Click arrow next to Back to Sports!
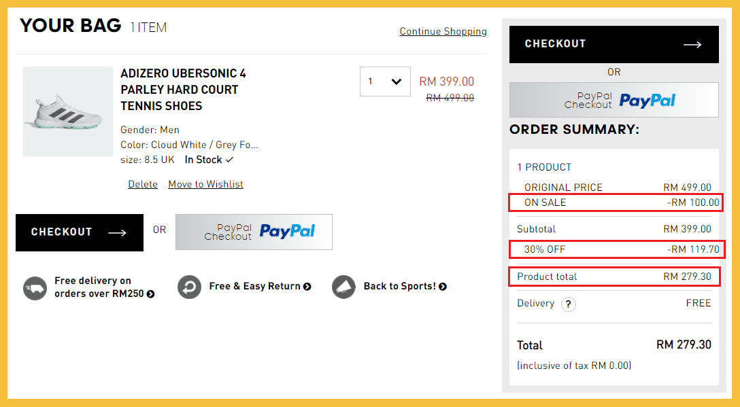740x407 pixels. pos(443,287)
